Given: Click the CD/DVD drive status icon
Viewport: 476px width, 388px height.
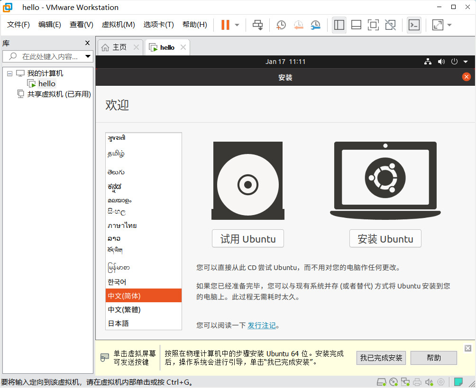Looking at the screenshot, I should 394,382.
